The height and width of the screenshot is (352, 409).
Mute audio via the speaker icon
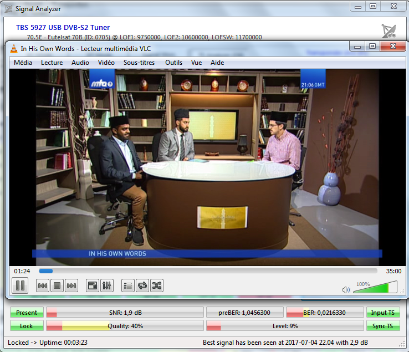pos(346,289)
